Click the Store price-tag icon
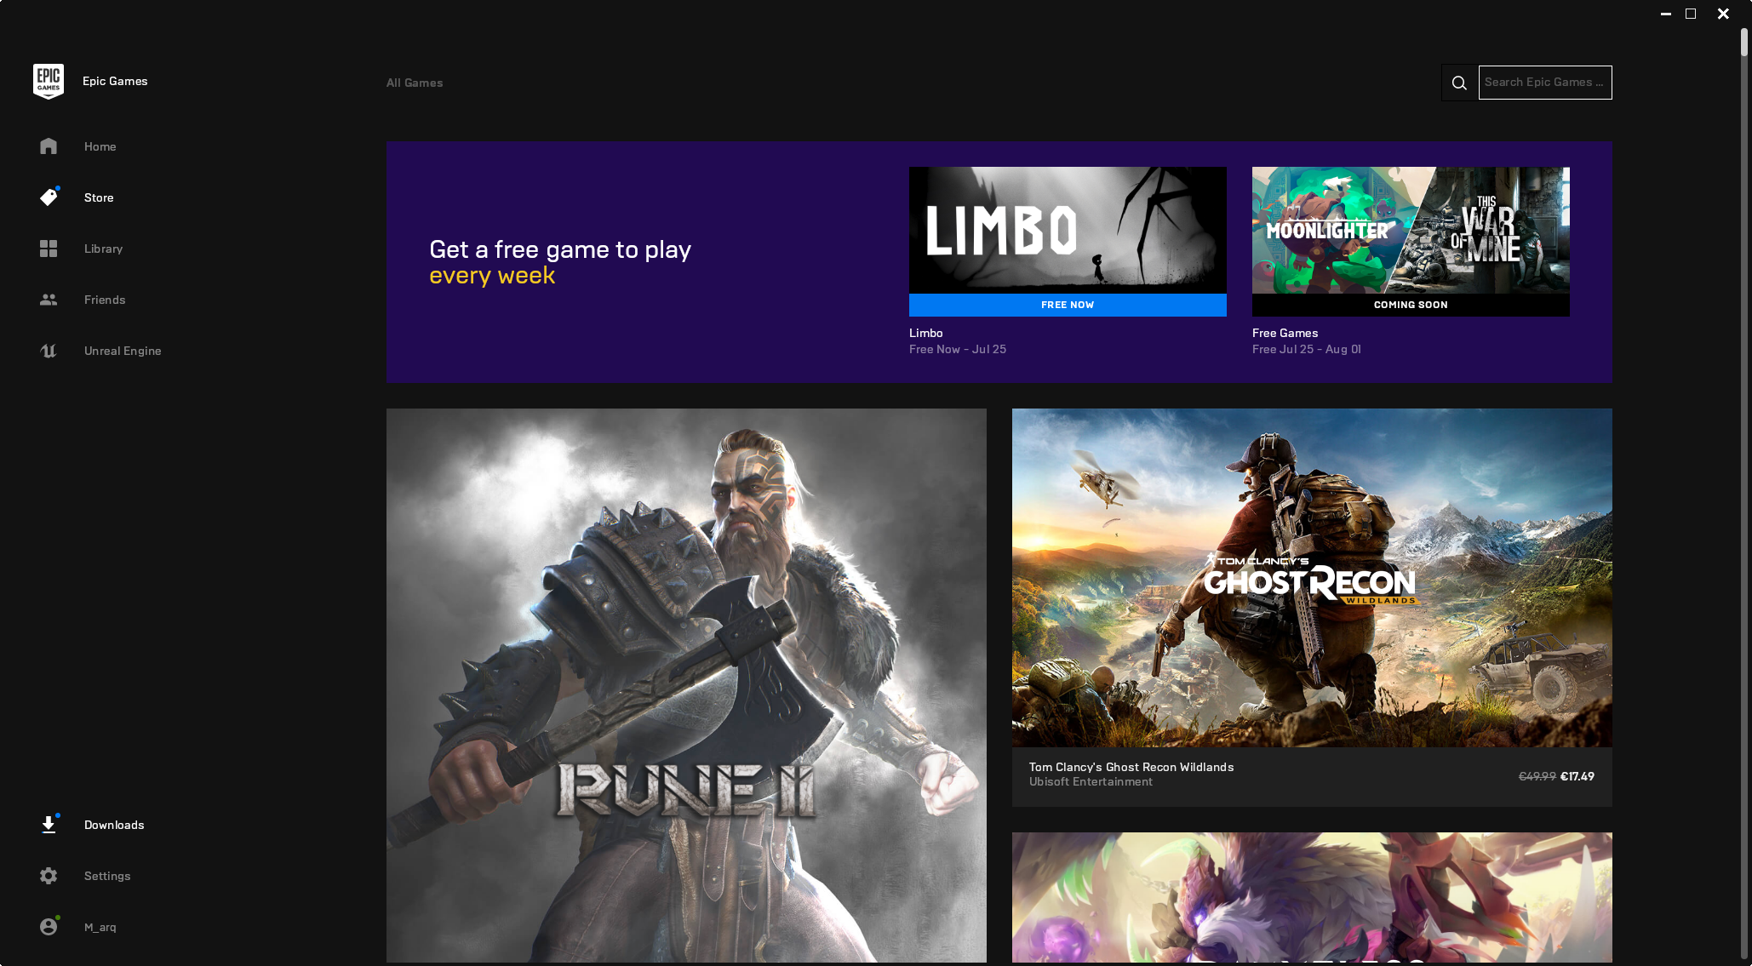The height and width of the screenshot is (966, 1752). point(49,197)
